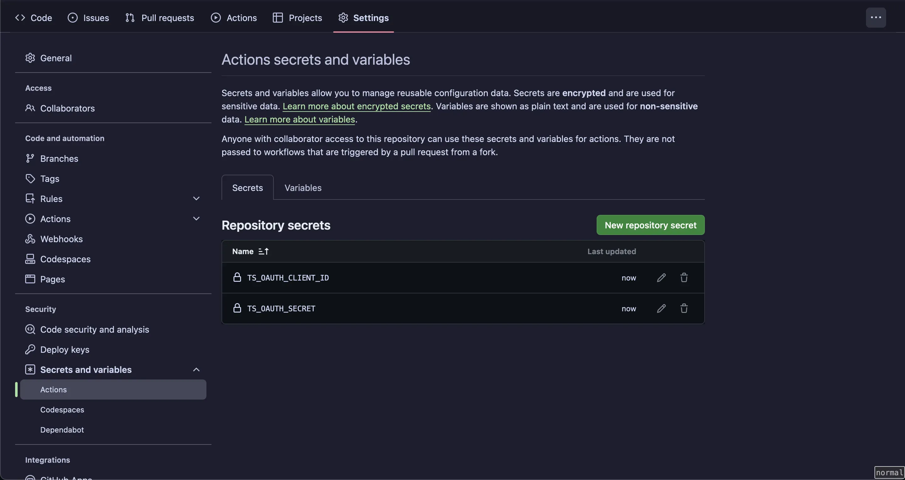Click New repository secret button
Viewport: 905px width, 480px height.
click(x=650, y=225)
